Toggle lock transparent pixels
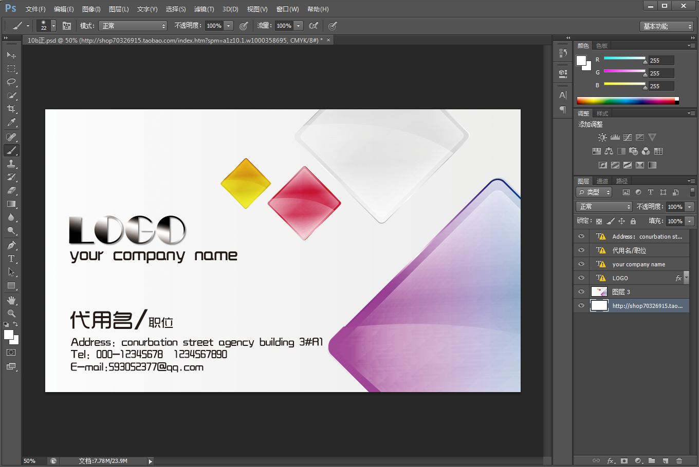The image size is (699, 467). tap(599, 221)
